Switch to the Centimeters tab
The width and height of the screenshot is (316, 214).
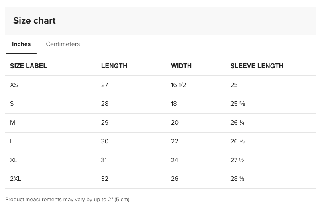pyautogui.click(x=63, y=44)
